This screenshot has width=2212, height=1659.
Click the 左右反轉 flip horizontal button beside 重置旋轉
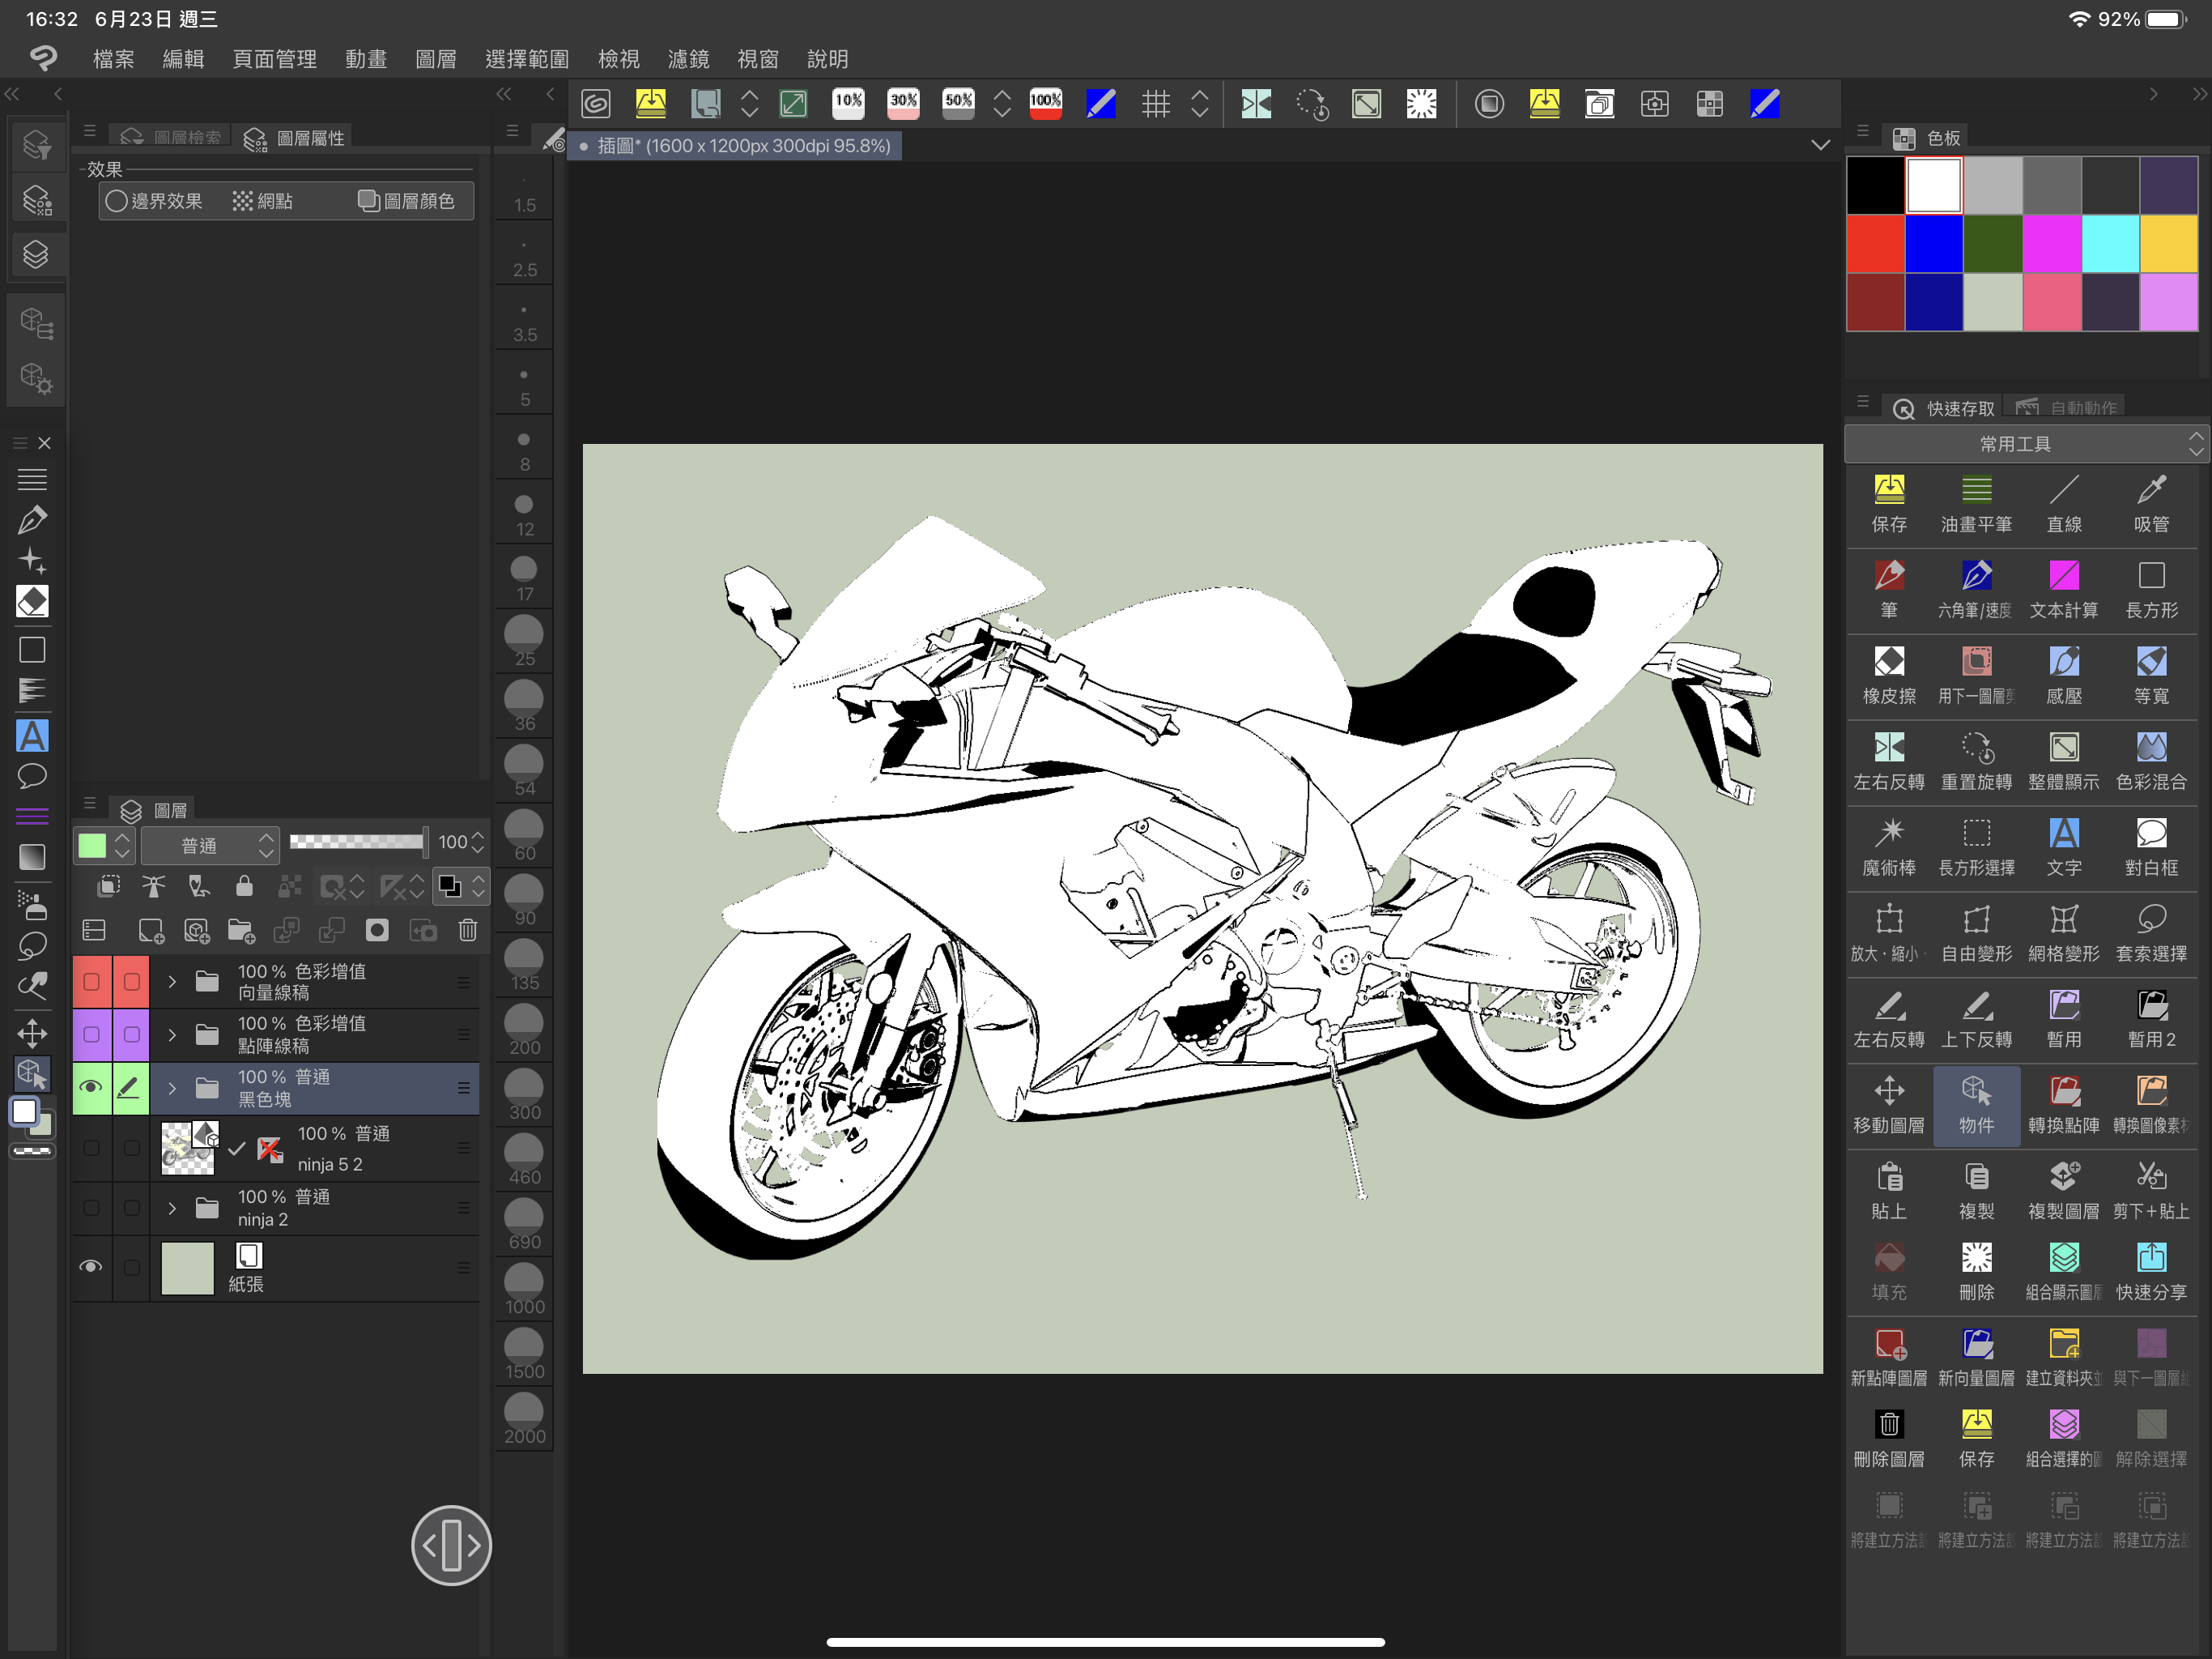1889,761
